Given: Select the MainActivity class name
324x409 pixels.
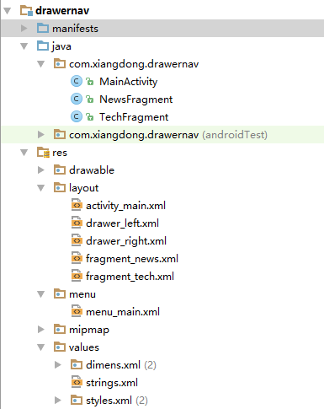Looking at the screenshot, I should click(x=129, y=82).
